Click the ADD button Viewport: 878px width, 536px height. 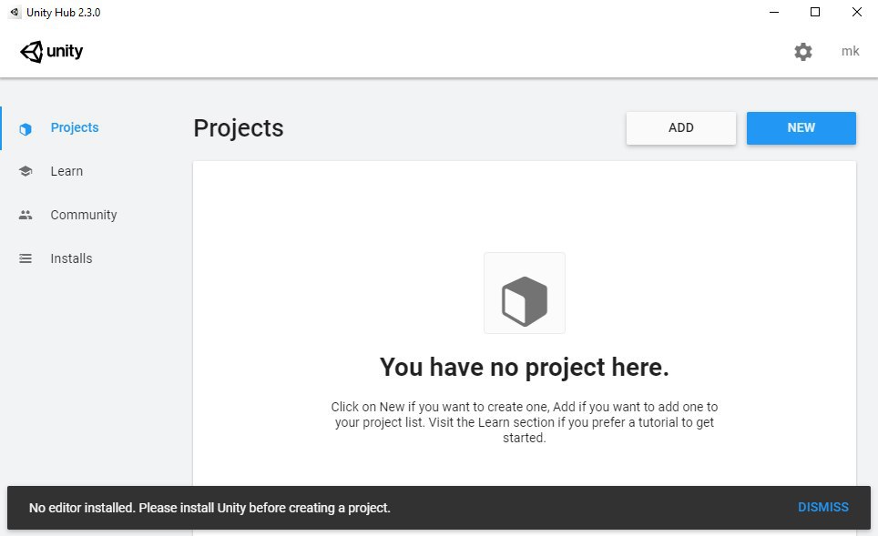point(681,128)
